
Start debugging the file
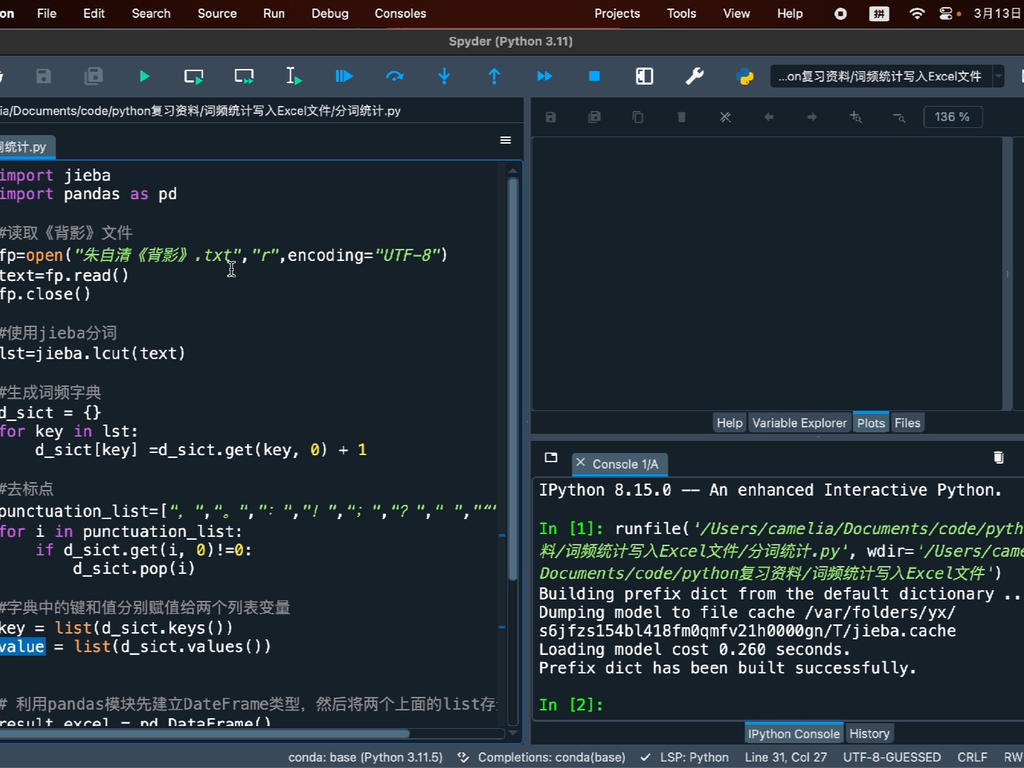tap(344, 76)
